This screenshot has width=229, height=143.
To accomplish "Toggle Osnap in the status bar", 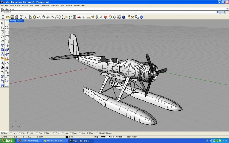I will [x=119, y=137].
